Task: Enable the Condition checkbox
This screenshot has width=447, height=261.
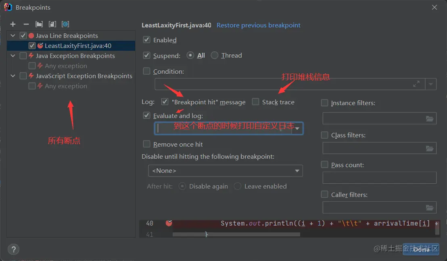Action: (146, 71)
